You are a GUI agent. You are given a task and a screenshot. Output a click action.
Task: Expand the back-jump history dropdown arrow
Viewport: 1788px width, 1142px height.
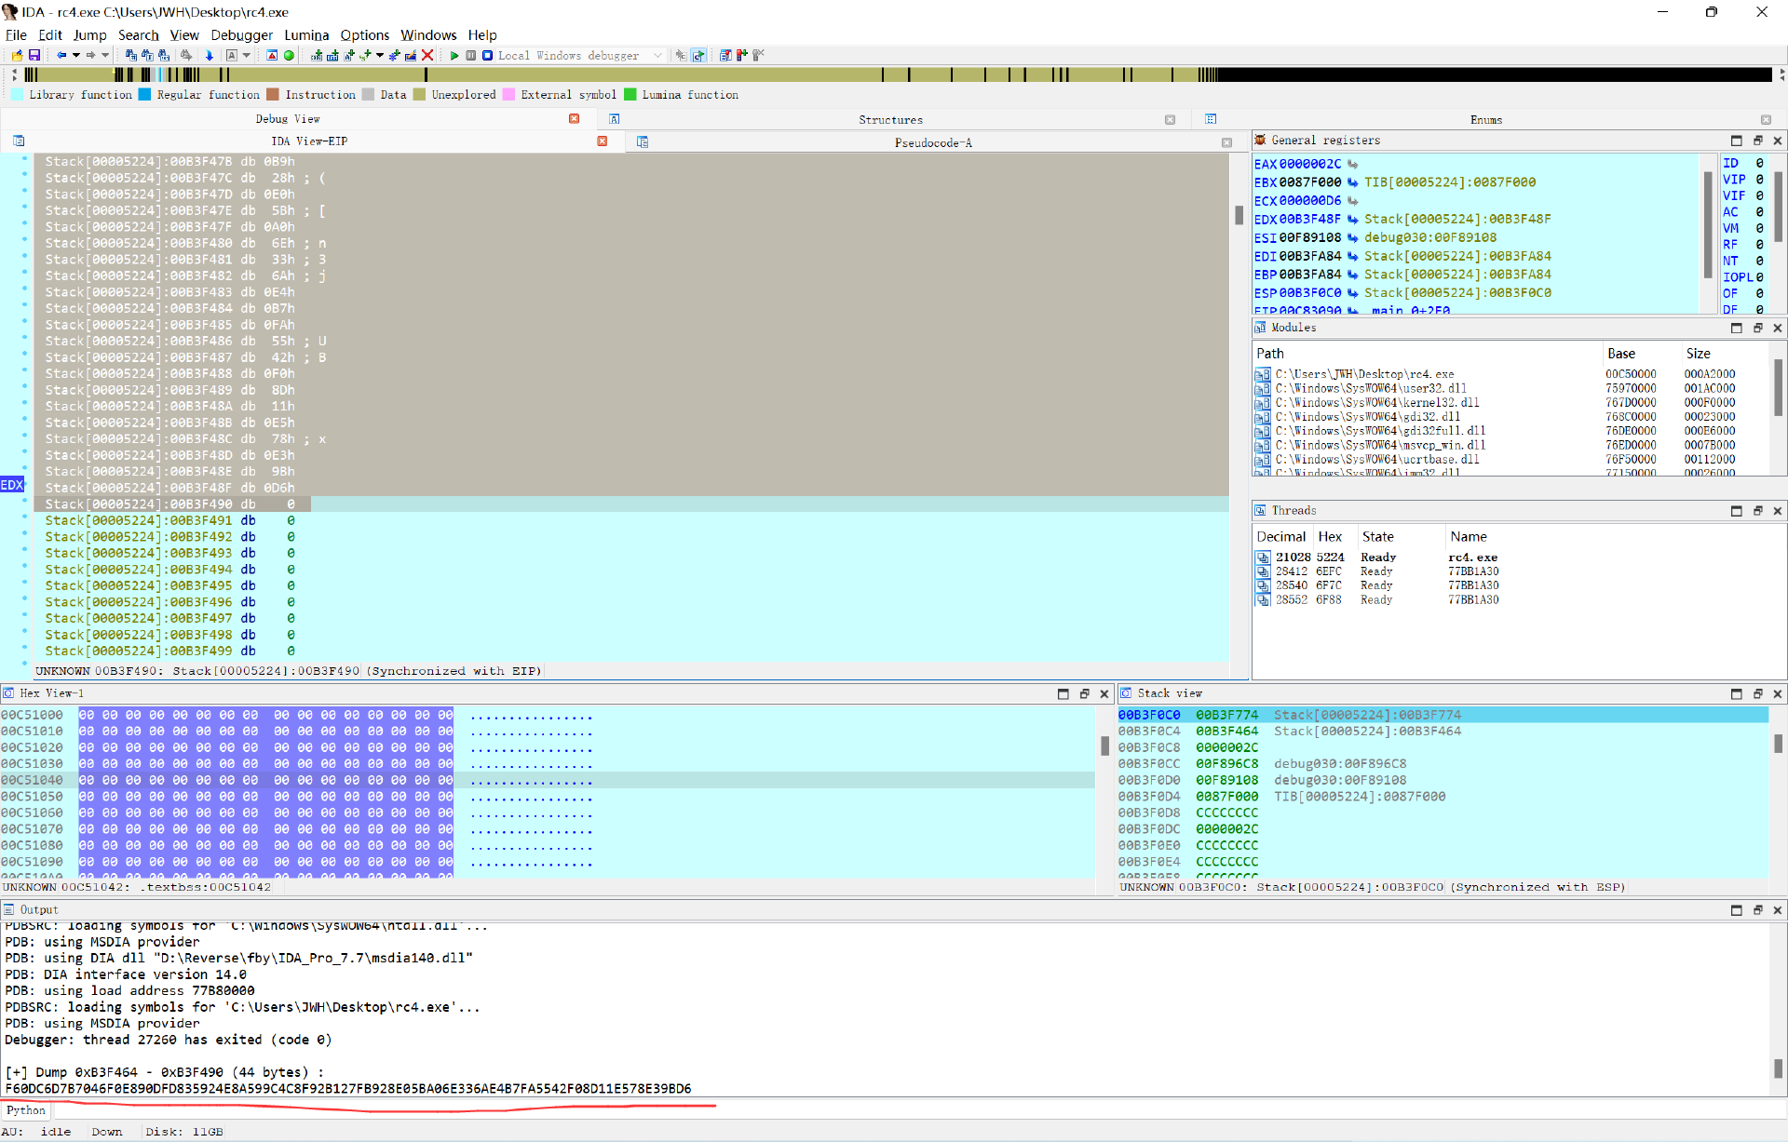click(76, 56)
